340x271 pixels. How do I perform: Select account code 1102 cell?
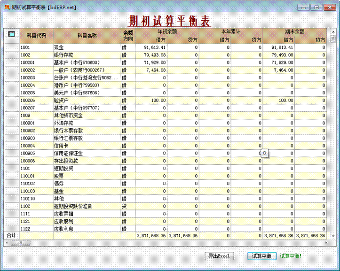pos(36,206)
